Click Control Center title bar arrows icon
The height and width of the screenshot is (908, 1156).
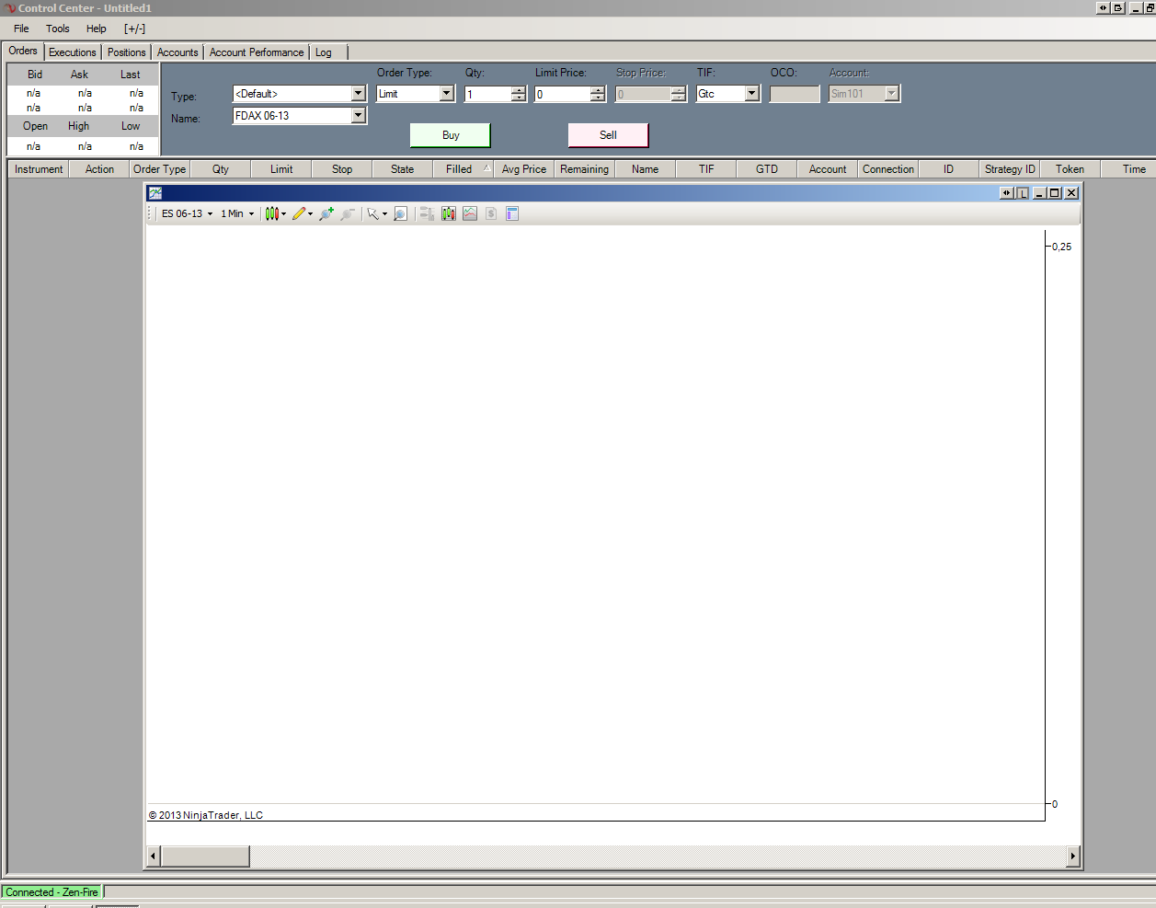1103,8
